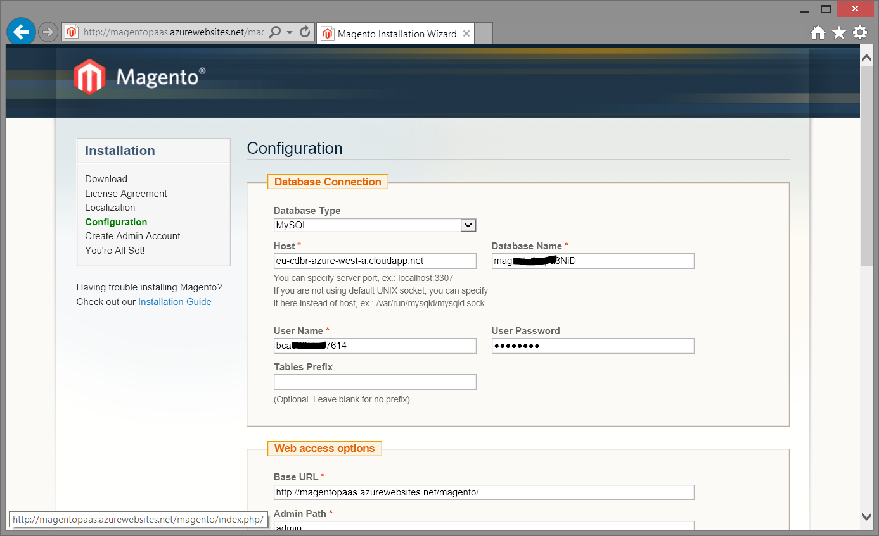Click the User Name input field
Image resolution: width=879 pixels, height=536 pixels.
375,346
